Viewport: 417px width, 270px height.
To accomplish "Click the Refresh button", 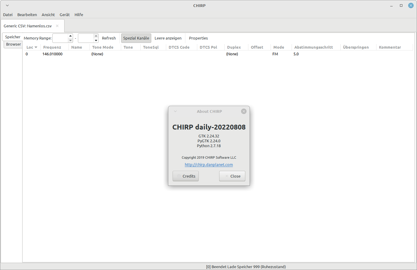I will (x=109, y=38).
